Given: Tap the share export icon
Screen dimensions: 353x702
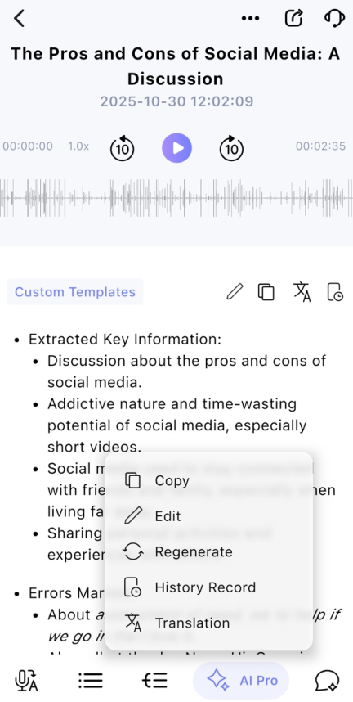Looking at the screenshot, I should click(x=293, y=18).
